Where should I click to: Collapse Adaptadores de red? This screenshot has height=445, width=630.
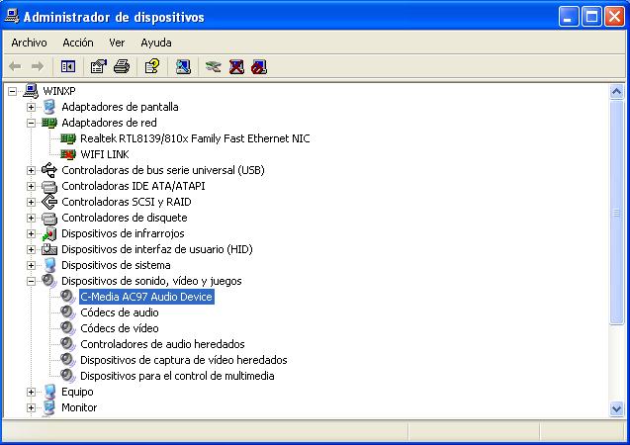pyautogui.click(x=31, y=123)
